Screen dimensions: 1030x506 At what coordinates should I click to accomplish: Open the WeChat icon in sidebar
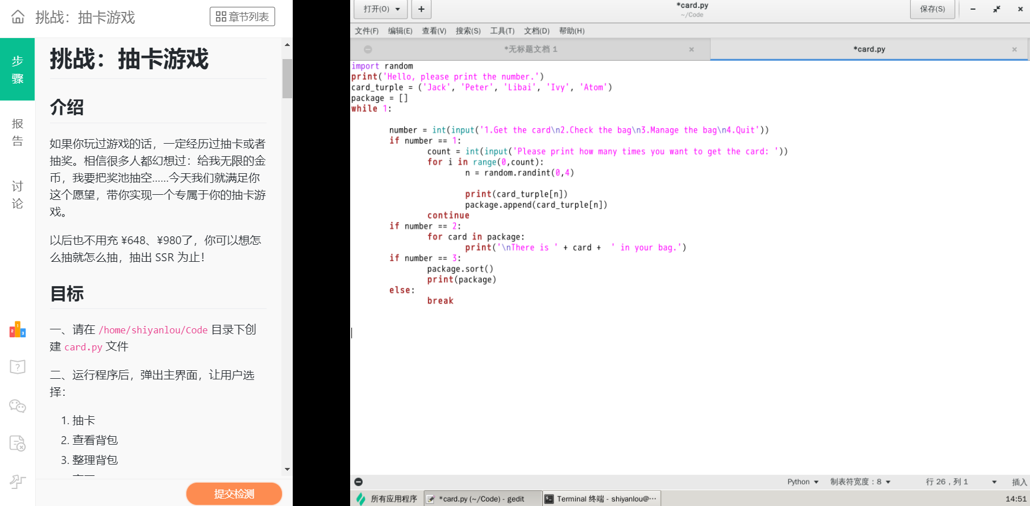[18, 405]
